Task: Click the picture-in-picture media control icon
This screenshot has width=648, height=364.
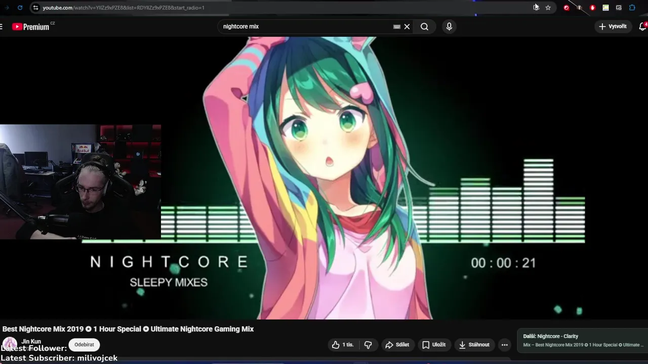Action: pos(619,8)
